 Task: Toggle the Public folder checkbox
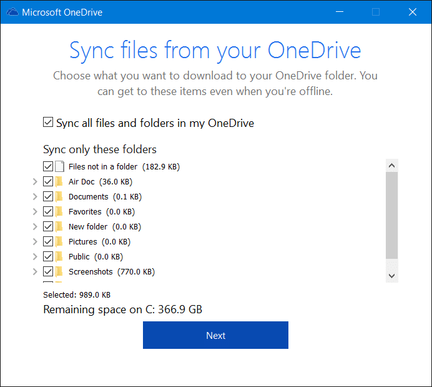coord(48,256)
